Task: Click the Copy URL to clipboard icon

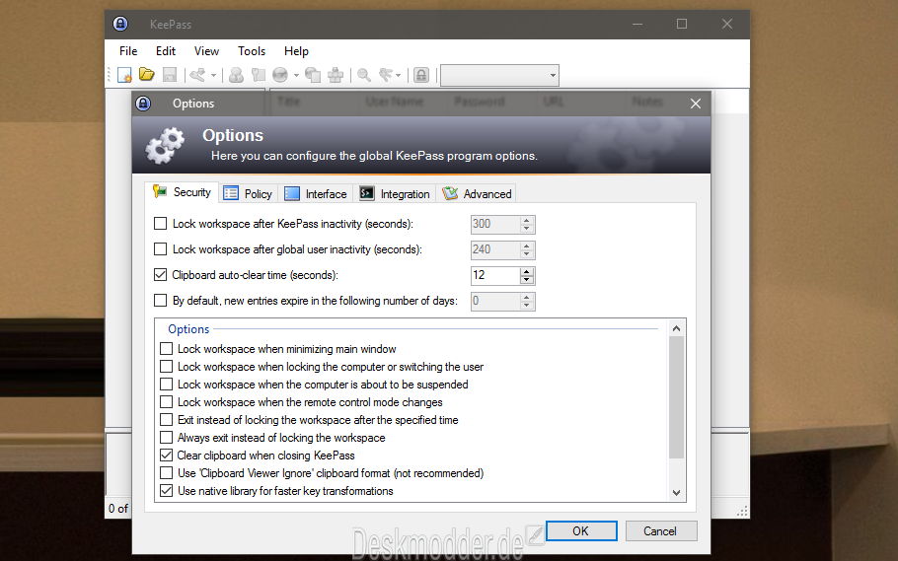Action: click(x=313, y=75)
